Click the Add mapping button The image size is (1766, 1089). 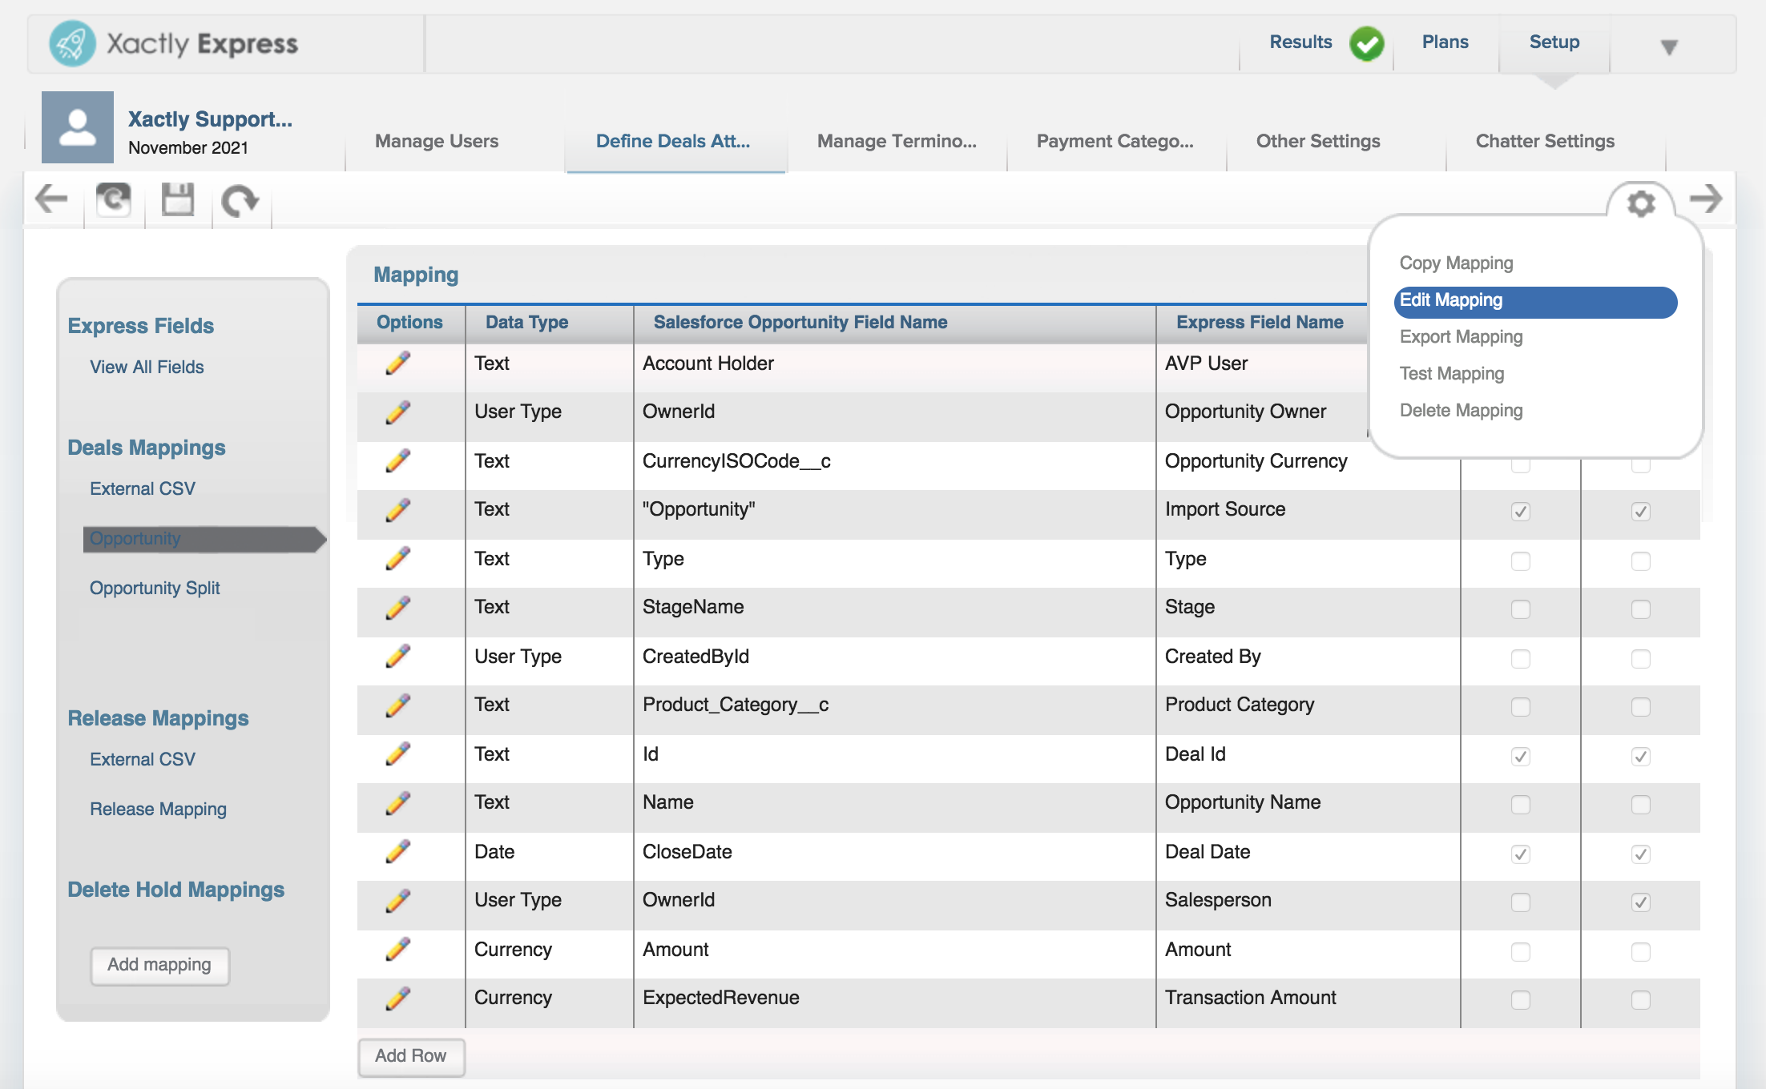click(x=159, y=966)
